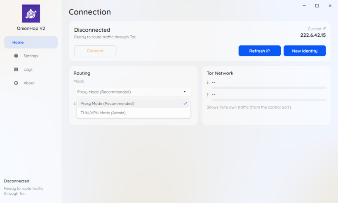This screenshot has width=338, height=203.
Task: Minimize the OnionHop window
Action: tap(304, 6)
